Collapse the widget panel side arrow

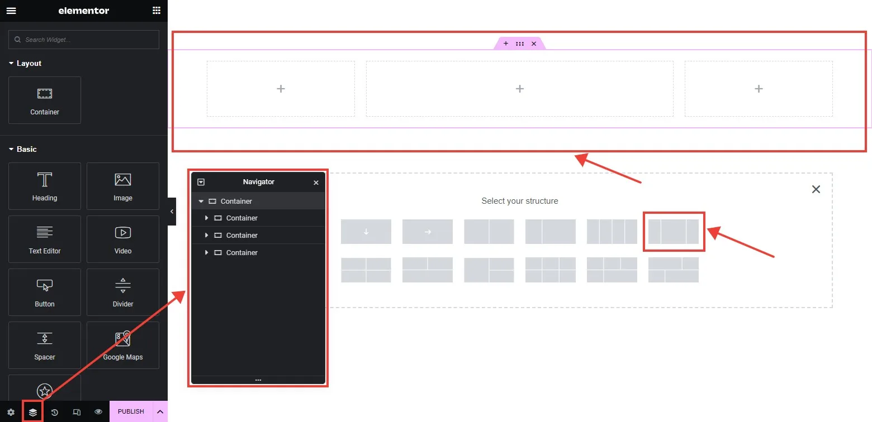tap(172, 212)
